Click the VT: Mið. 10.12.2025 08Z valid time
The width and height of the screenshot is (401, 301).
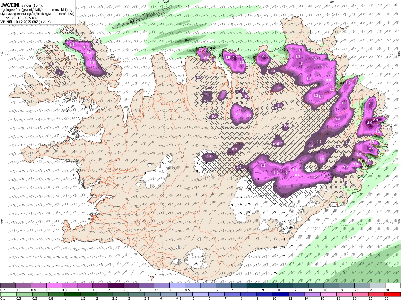coord(19,22)
